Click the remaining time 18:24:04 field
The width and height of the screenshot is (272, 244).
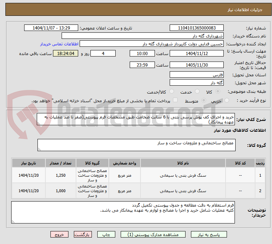pos(66,53)
